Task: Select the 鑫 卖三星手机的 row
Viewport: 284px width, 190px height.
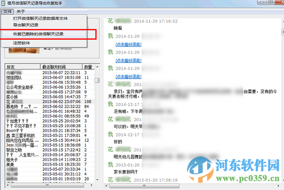Action: pyautogui.click(x=50, y=135)
